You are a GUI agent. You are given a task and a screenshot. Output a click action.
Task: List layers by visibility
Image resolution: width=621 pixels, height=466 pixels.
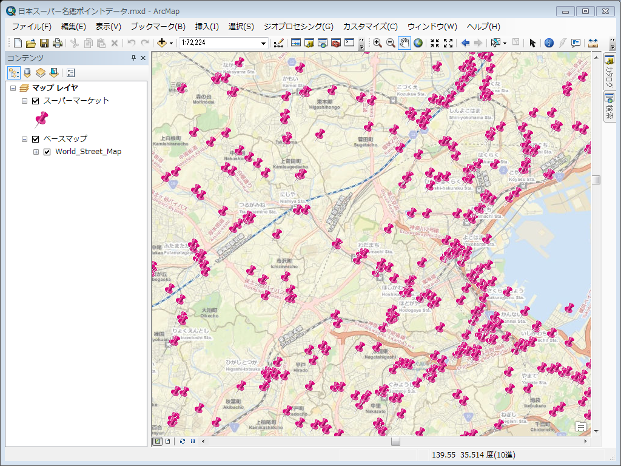pos(41,73)
